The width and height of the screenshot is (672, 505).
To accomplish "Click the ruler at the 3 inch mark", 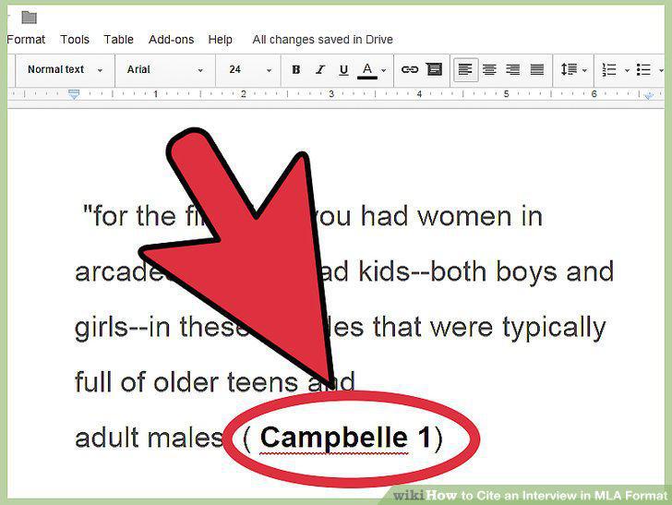I will (330, 94).
